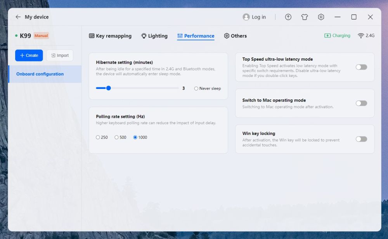Select the 250 Hz polling rate

pyautogui.click(x=98, y=137)
